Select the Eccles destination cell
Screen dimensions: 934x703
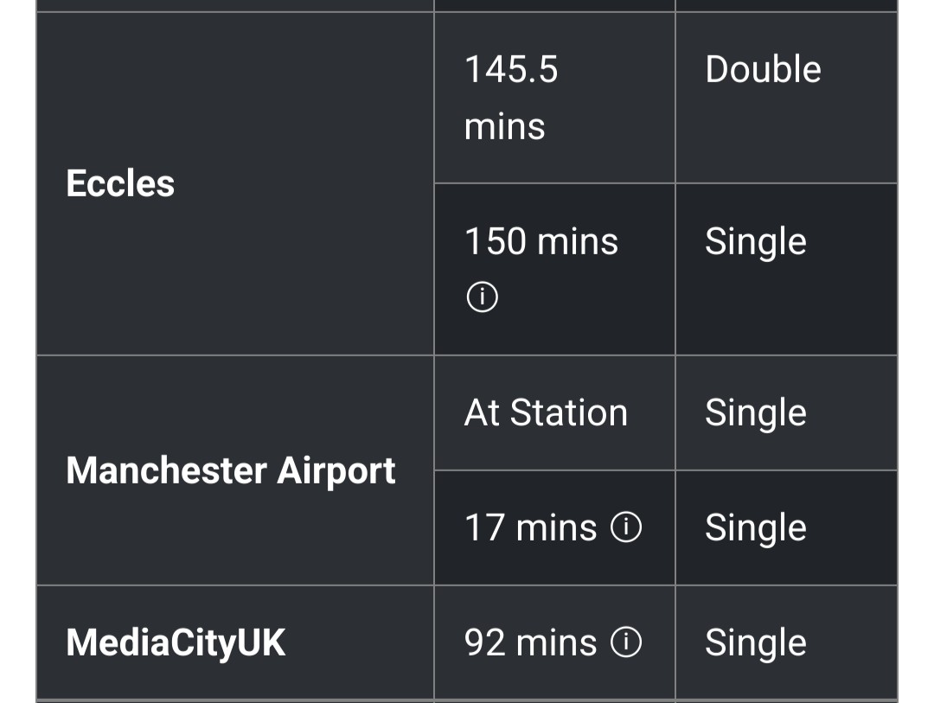coord(120,183)
